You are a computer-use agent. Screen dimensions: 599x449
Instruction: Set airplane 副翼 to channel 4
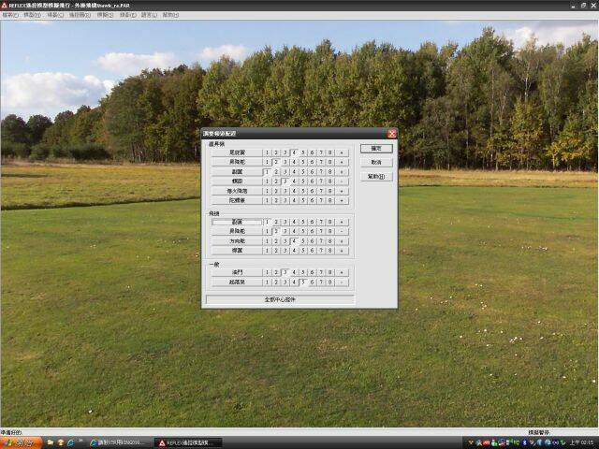[294, 222]
